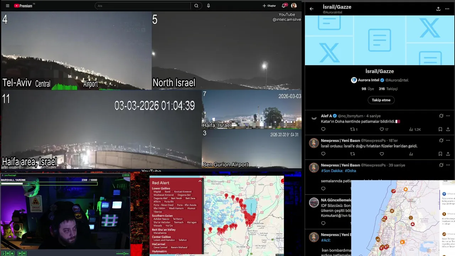This screenshot has width=455, height=256.
Task: Reply to Newpress post about İsrail ordusu
Action: coord(323,154)
